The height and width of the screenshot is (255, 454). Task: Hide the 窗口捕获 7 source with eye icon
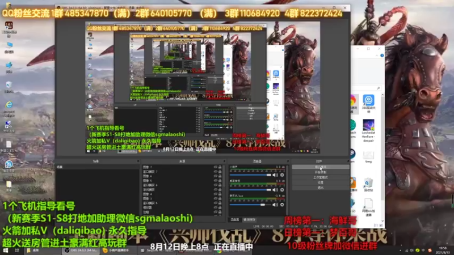tap(216, 172)
